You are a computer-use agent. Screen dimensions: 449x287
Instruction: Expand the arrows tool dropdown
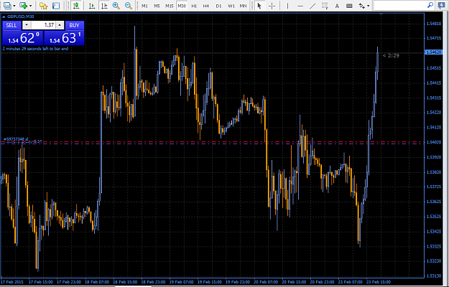pyautogui.click(x=369, y=6)
